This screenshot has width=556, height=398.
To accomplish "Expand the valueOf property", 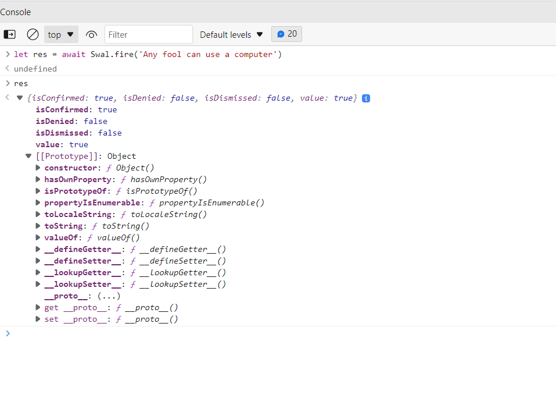I will (x=37, y=237).
